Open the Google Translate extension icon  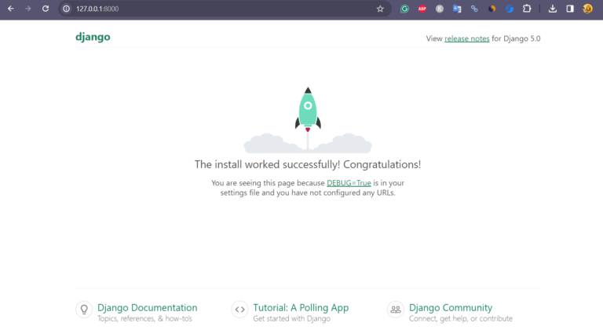[457, 9]
